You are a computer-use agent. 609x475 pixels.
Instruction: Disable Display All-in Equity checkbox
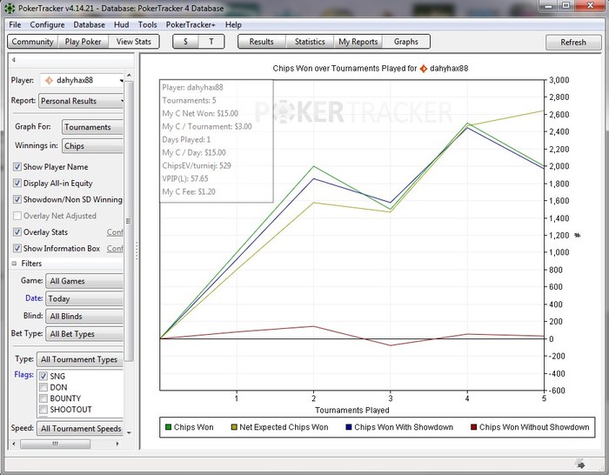click(x=17, y=183)
